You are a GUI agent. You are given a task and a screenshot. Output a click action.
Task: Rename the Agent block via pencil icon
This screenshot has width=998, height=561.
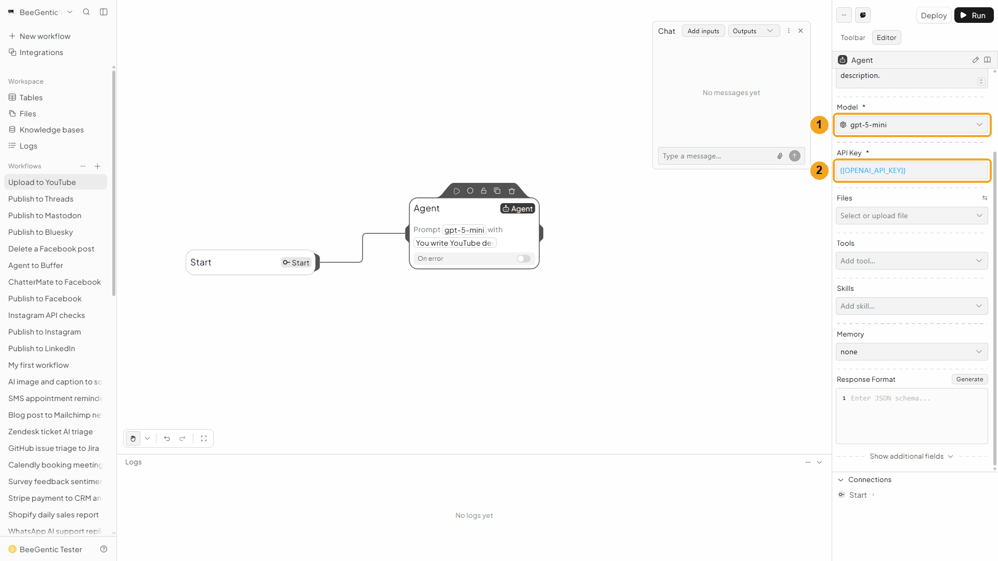[975, 60]
